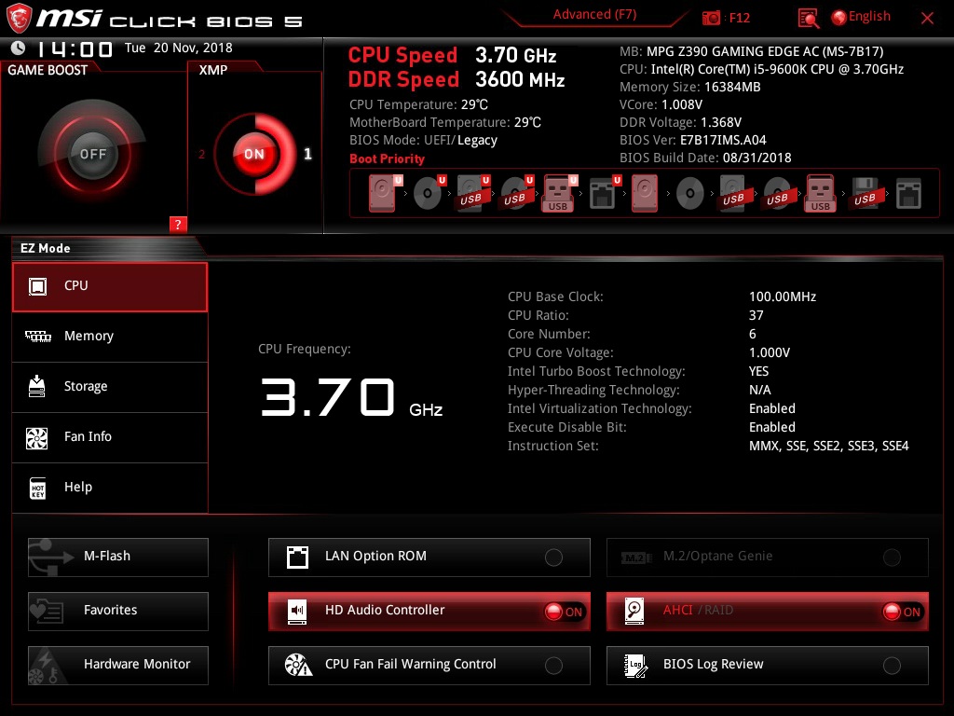The width and height of the screenshot is (954, 716).
Task: Switch to Advanced mode with F7
Action: (x=594, y=14)
